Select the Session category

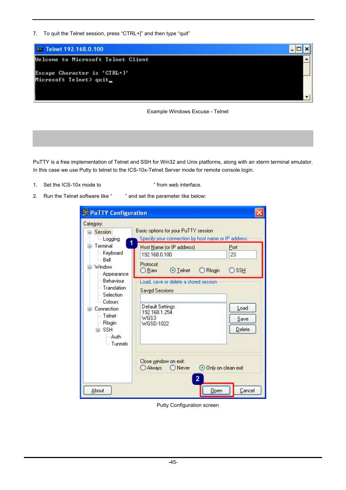click(103, 232)
